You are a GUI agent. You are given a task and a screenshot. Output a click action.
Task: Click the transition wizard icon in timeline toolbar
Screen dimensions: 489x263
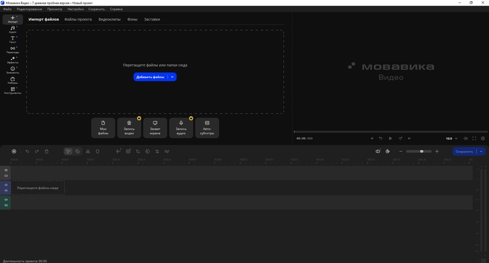(x=167, y=151)
